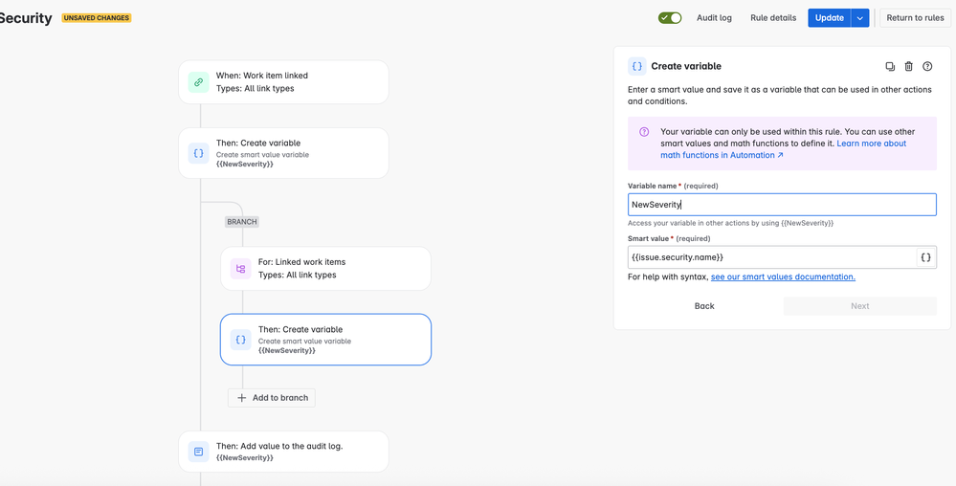
Task: Click the Linked work items branch icon
Action: coord(241,268)
